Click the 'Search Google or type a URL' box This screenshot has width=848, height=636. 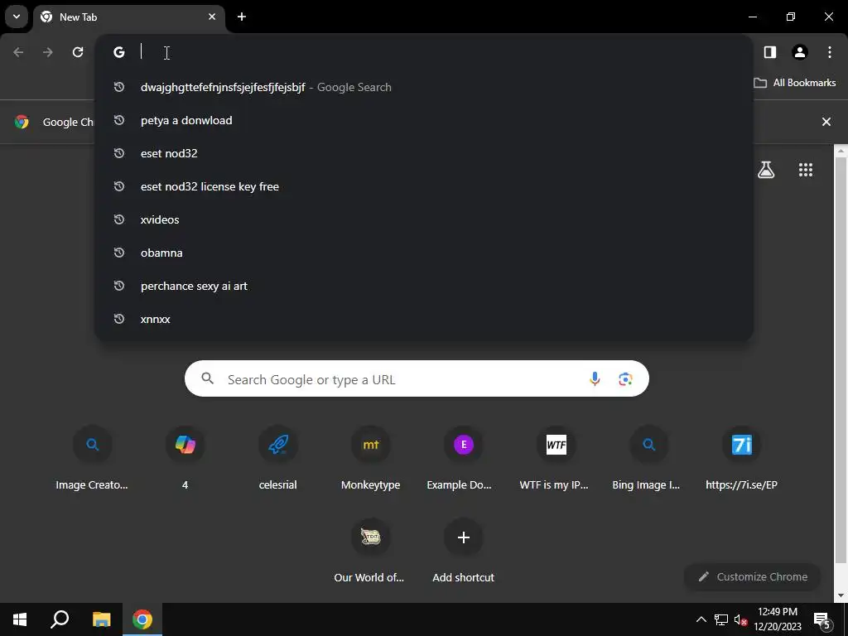(417, 378)
